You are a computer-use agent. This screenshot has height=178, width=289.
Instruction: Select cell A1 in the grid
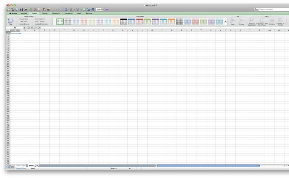pyautogui.click(x=15, y=32)
